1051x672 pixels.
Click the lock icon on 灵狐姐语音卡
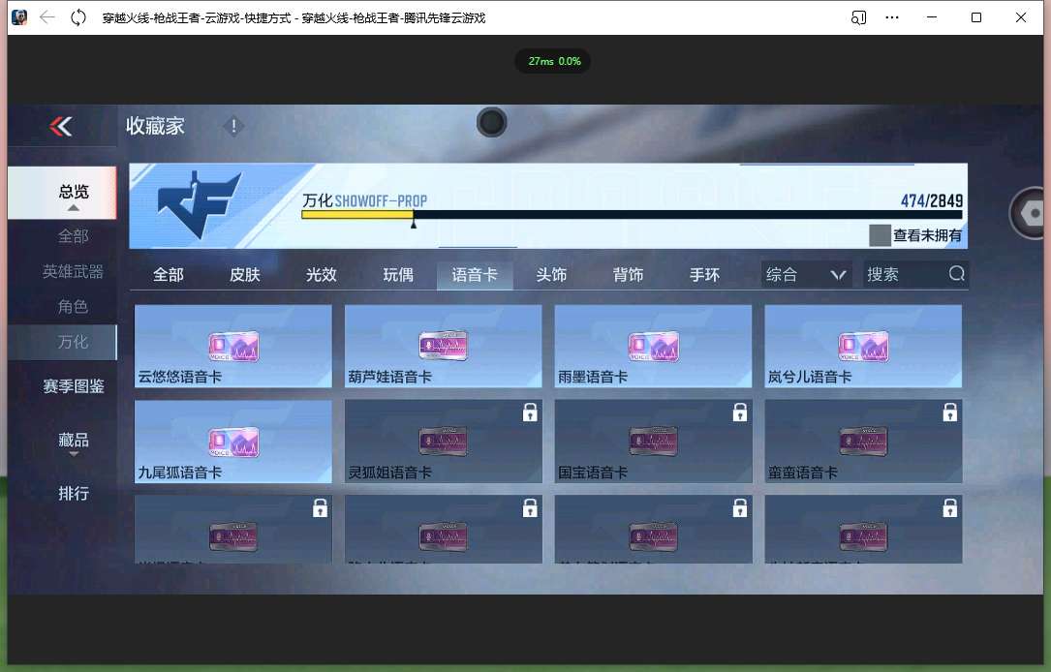pos(530,412)
